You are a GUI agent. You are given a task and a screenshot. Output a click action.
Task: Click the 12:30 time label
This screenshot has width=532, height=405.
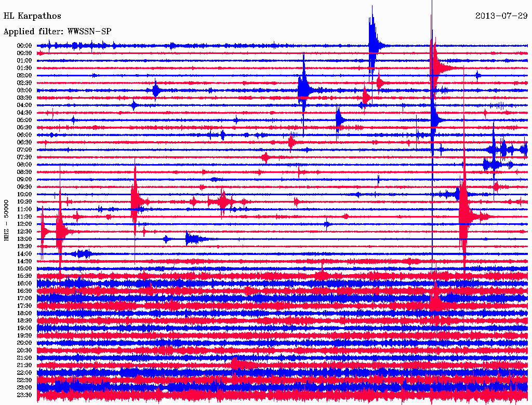click(24, 232)
